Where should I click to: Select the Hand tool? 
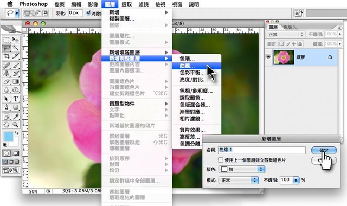coord(7,125)
